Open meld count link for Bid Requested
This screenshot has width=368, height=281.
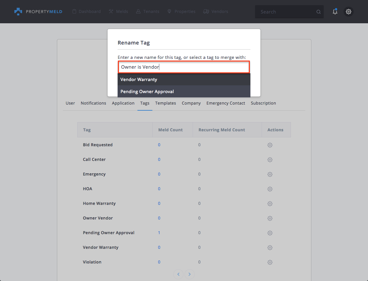click(159, 145)
